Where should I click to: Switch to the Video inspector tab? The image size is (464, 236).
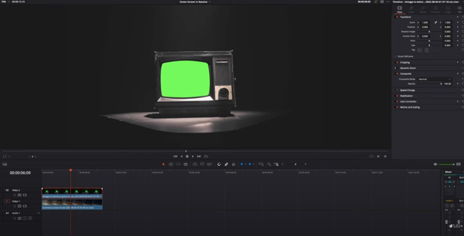(x=400, y=10)
